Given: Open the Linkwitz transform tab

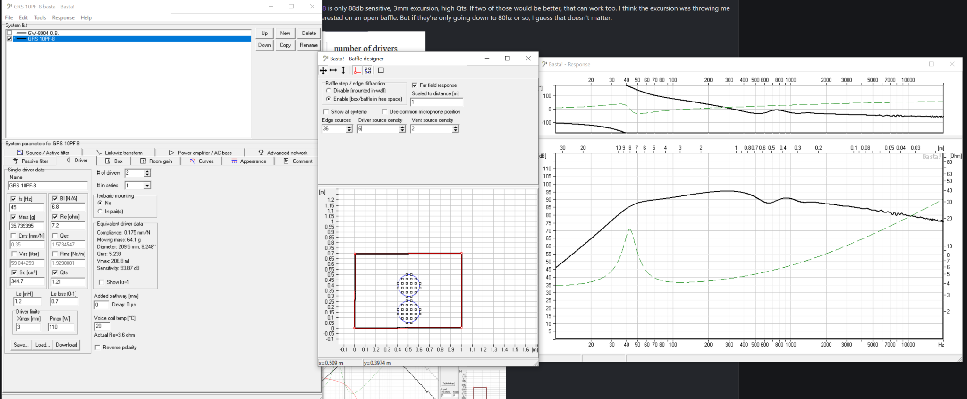Looking at the screenshot, I should (x=119, y=153).
